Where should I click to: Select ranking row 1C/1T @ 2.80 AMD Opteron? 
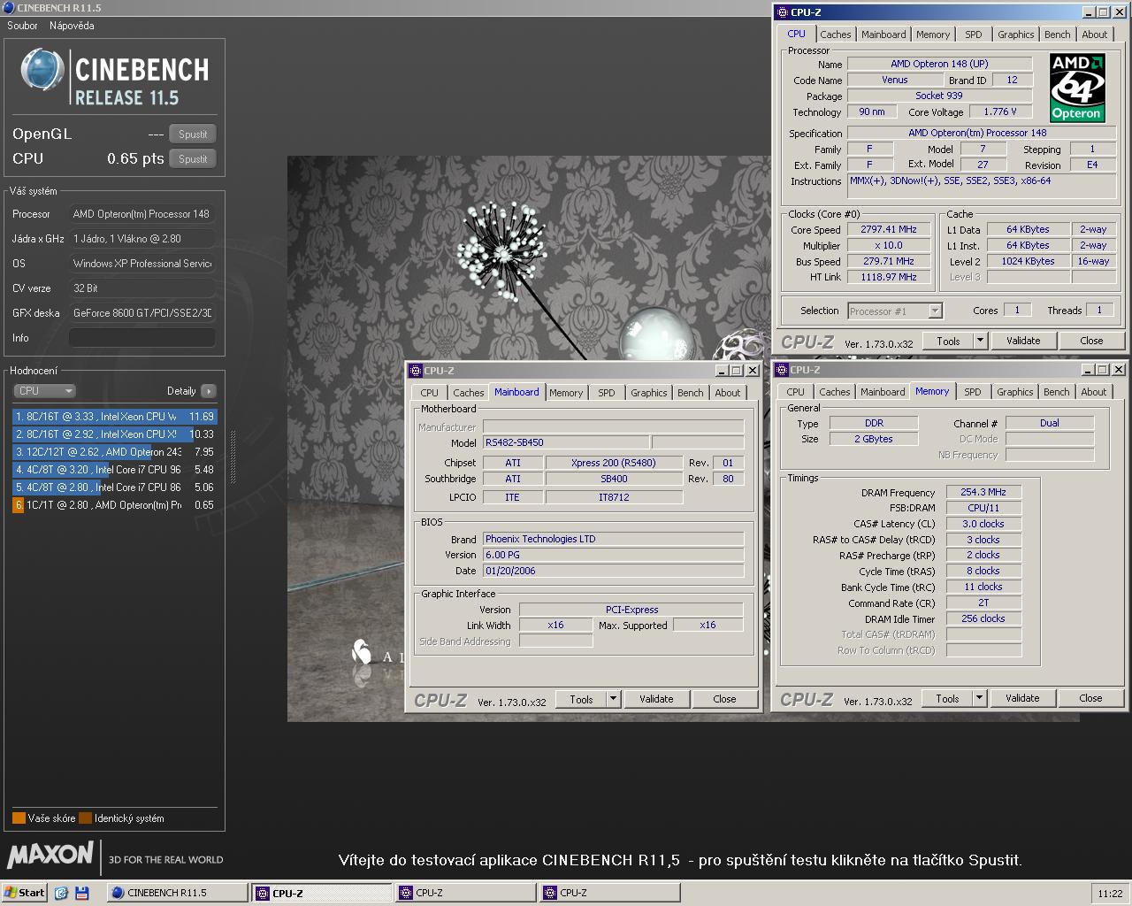coord(114,505)
